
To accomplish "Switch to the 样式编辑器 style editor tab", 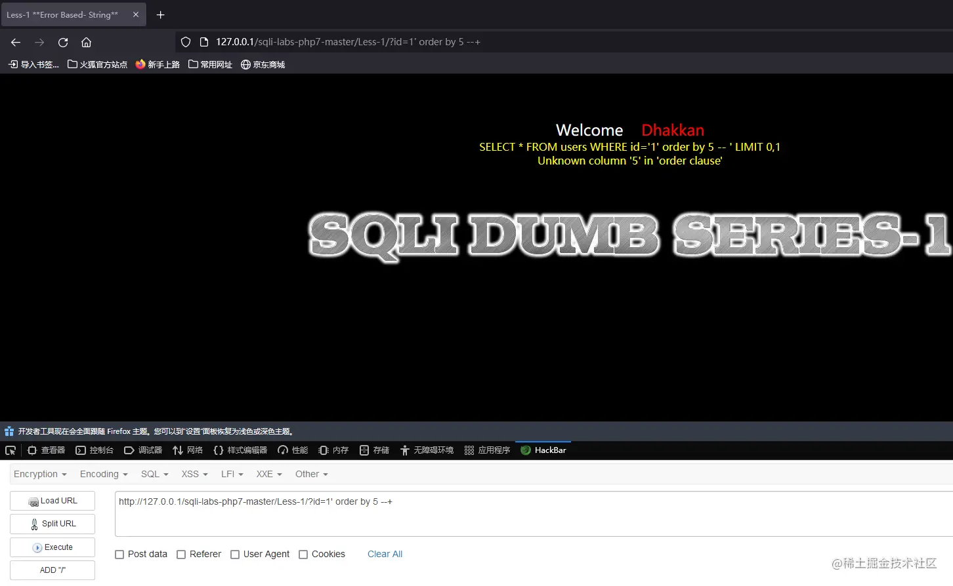I will click(x=240, y=450).
